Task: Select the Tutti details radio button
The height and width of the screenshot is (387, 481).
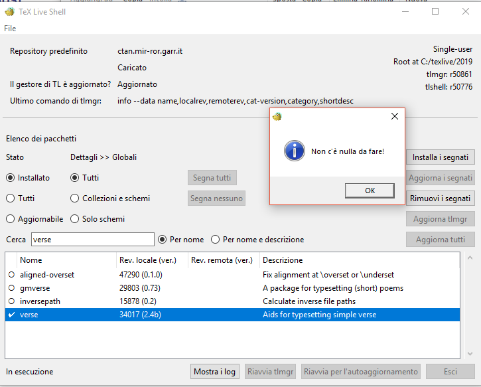Action: [x=74, y=178]
